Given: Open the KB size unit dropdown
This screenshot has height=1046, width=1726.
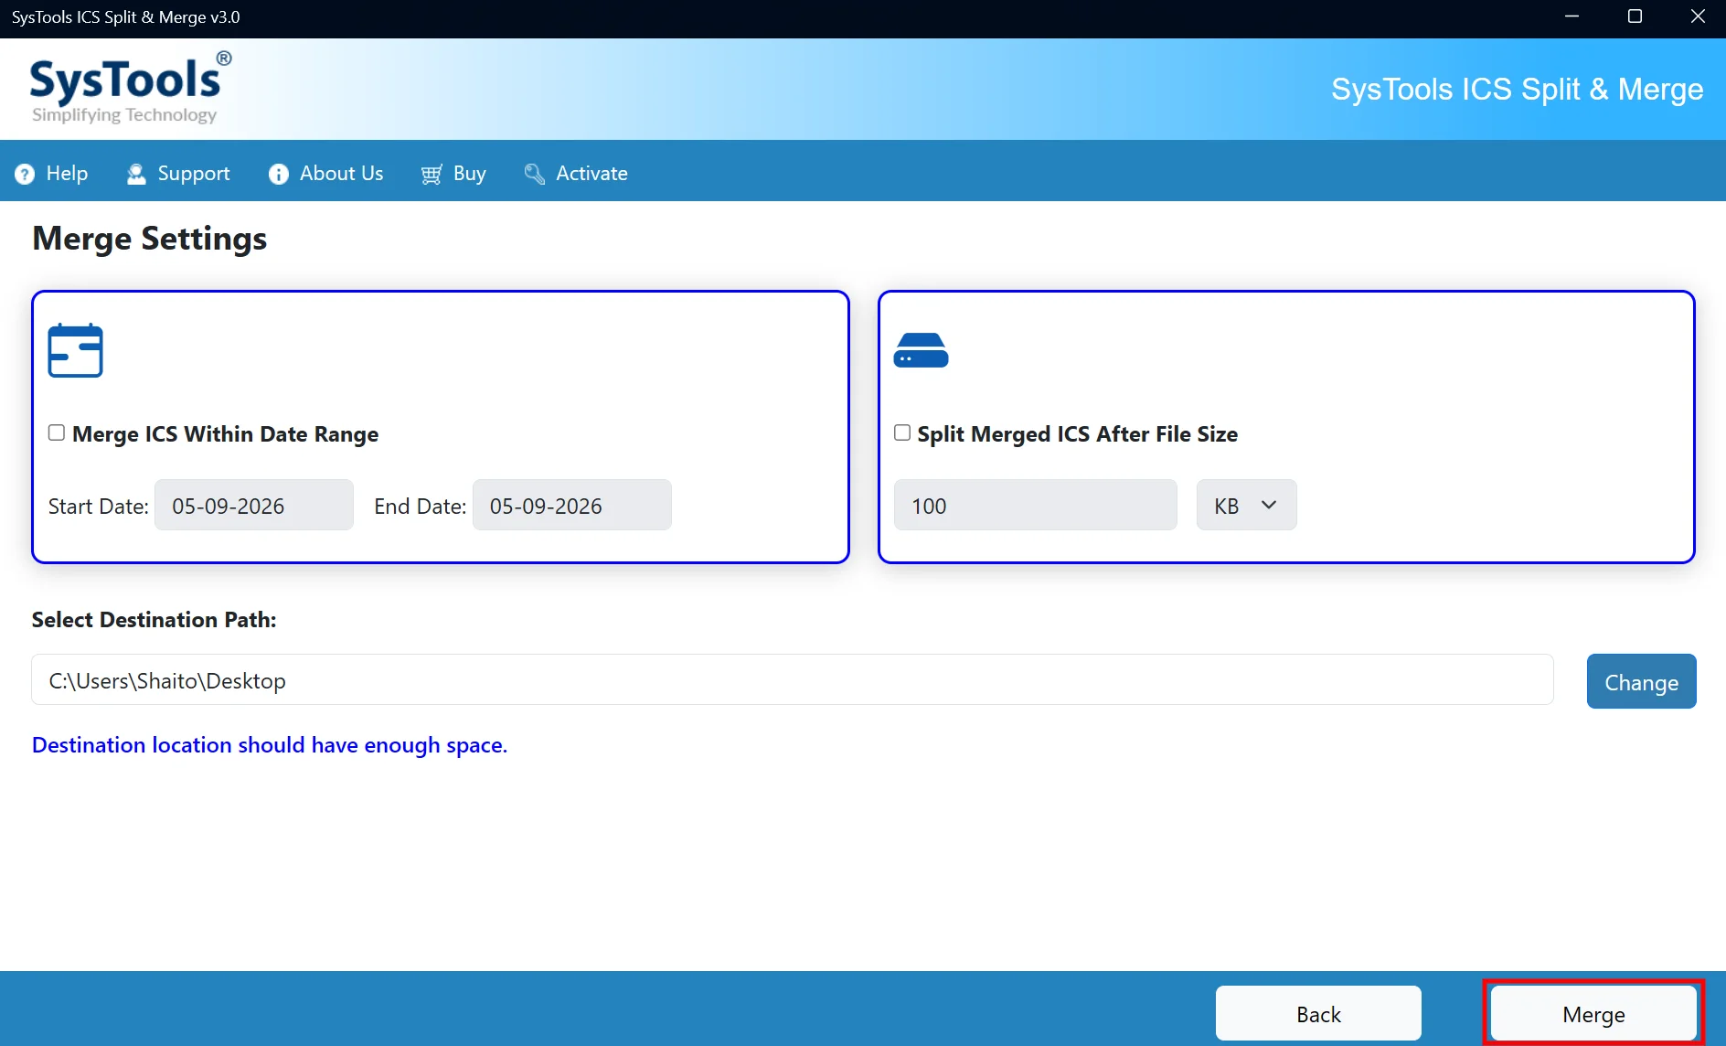Looking at the screenshot, I should pos(1246,505).
